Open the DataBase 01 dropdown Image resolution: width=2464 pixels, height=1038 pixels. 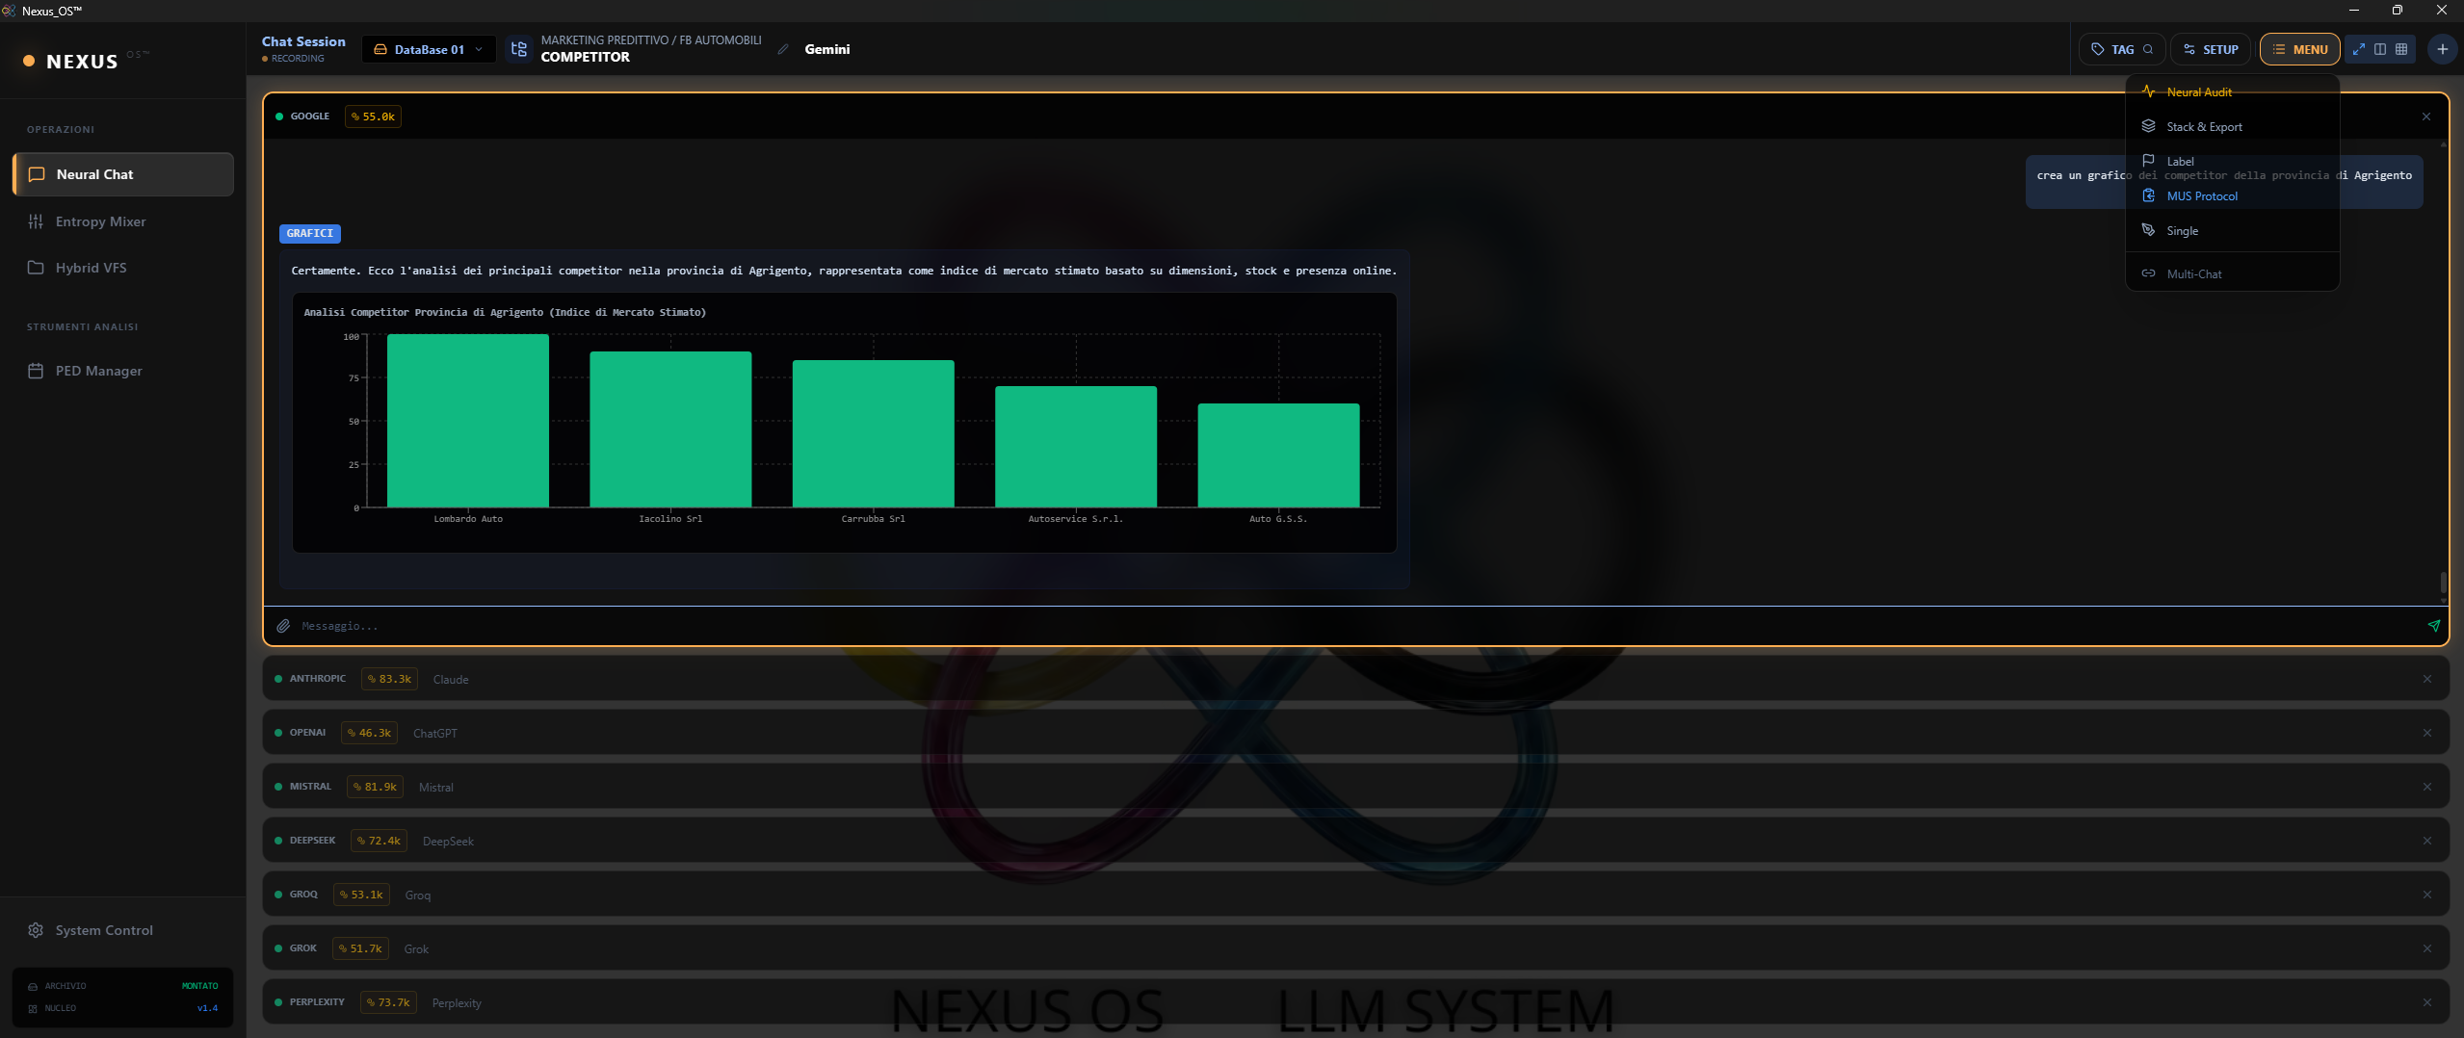429,49
